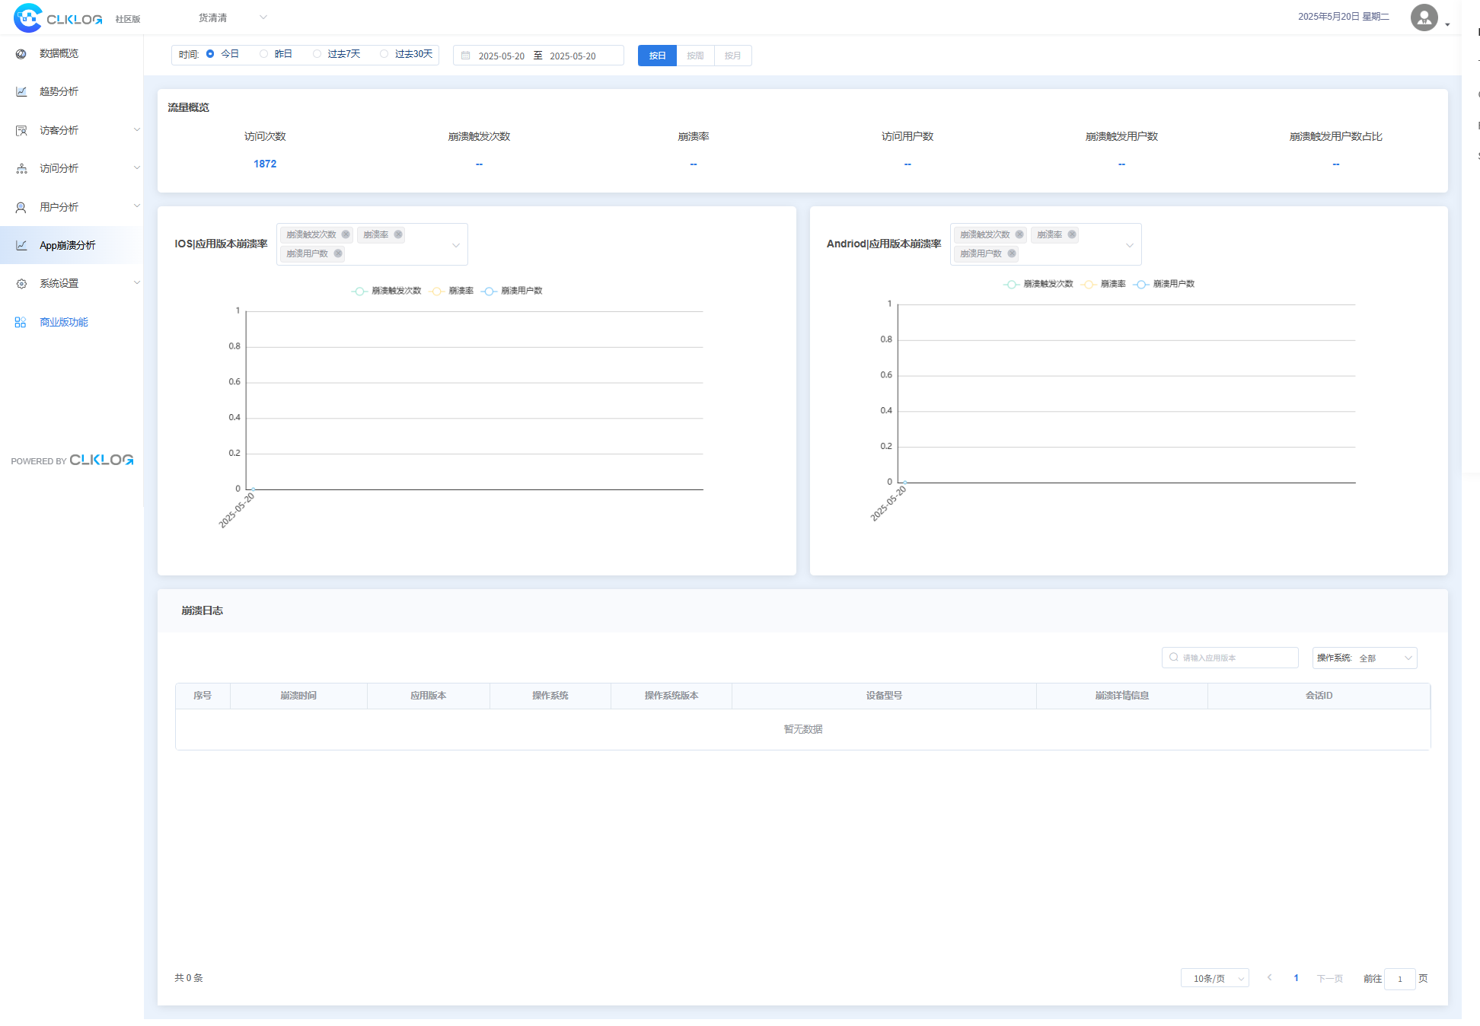Open the App崩溃分析 menu item

(67, 245)
